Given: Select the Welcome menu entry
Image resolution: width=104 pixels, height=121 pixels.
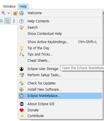Looking at the screenshot, I should [x=60, y=13].
